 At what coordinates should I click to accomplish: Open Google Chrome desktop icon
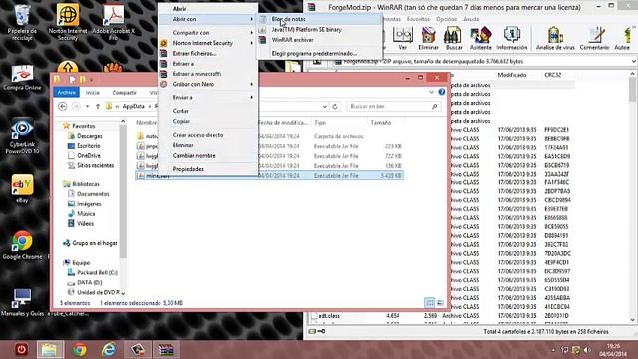pyautogui.click(x=22, y=245)
